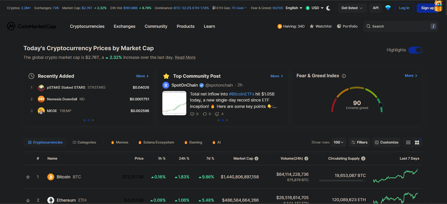This screenshot has width=447, height=204.
Task: Click the Market Cap info icon
Action: (256, 158)
